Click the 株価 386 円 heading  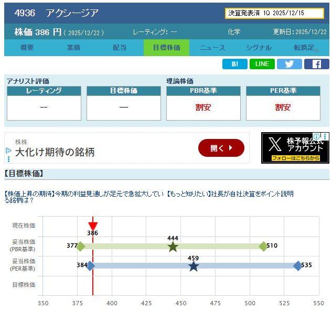pyautogui.click(x=38, y=32)
